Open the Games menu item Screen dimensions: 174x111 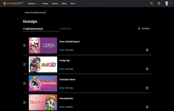[x=55, y=4]
